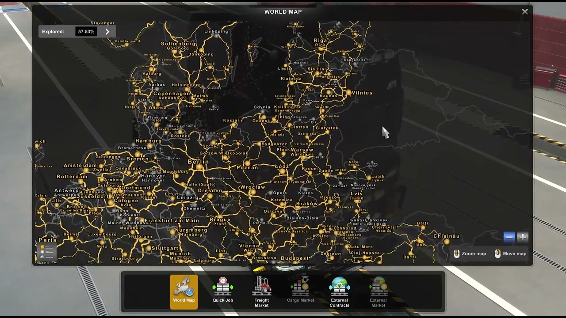Viewport: 566px width, 318px height.
Task: Open the Freight Market forklift icon
Action: pos(261,291)
